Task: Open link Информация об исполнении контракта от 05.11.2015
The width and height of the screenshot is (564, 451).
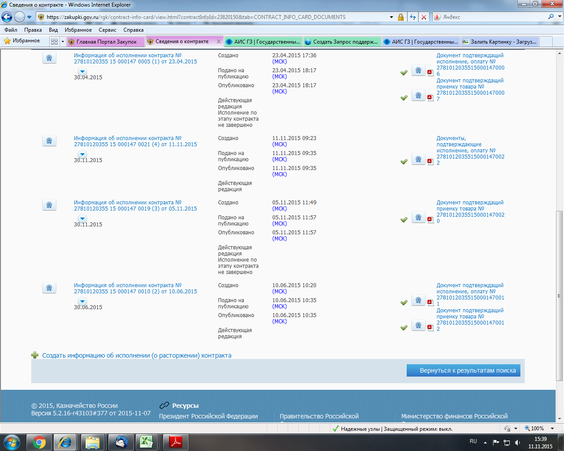Action: tap(135, 206)
